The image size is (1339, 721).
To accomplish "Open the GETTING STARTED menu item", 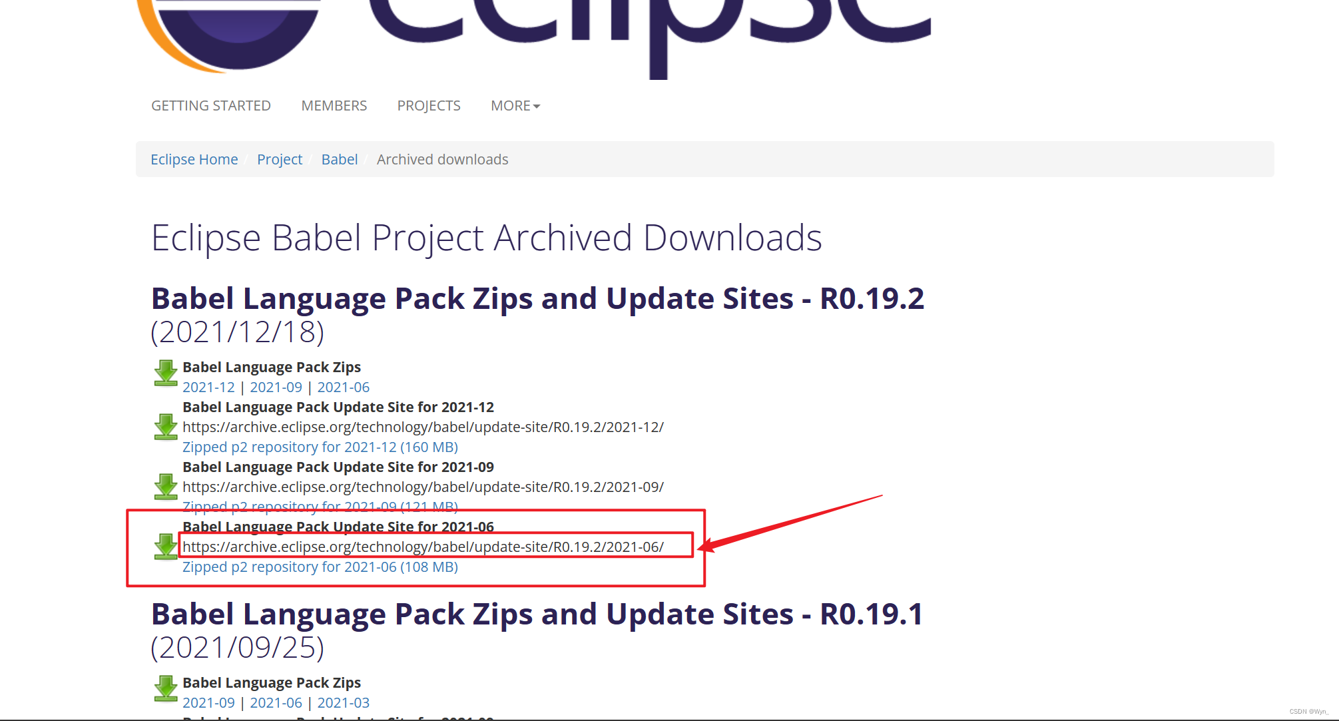I will click(210, 106).
